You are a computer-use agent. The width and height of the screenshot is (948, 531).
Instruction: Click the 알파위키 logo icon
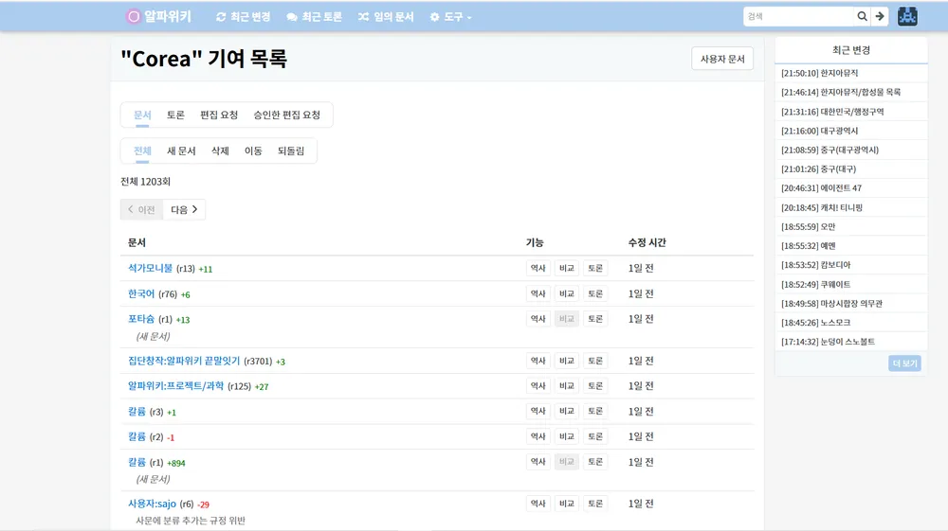pyautogui.click(x=133, y=17)
